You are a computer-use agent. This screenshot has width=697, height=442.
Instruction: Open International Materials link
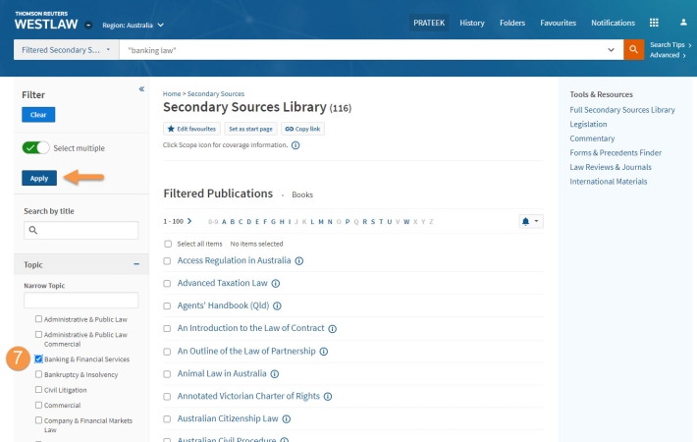click(608, 182)
